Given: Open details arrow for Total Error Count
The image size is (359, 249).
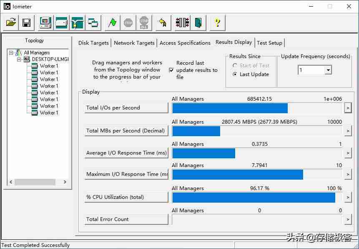Looking at the screenshot, I should pos(348,219).
